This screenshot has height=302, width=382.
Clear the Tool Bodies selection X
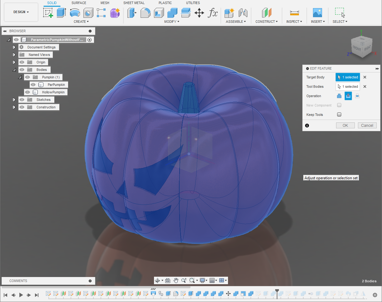[x=365, y=87]
